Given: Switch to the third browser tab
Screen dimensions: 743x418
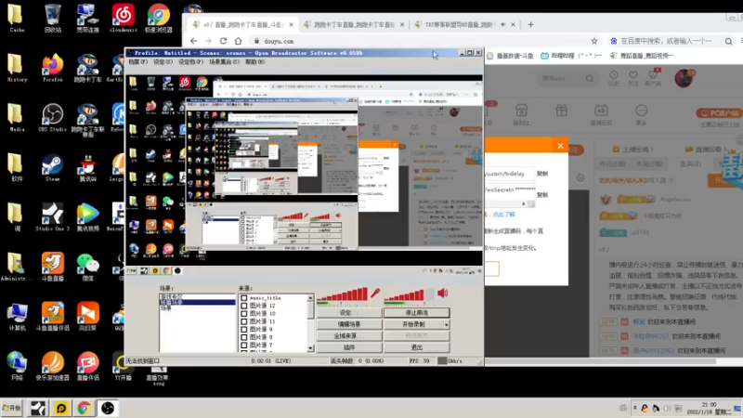Looking at the screenshot, I should [464, 25].
